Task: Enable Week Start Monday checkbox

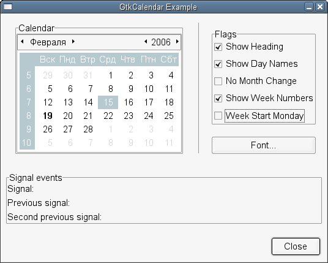Action: click(218, 115)
